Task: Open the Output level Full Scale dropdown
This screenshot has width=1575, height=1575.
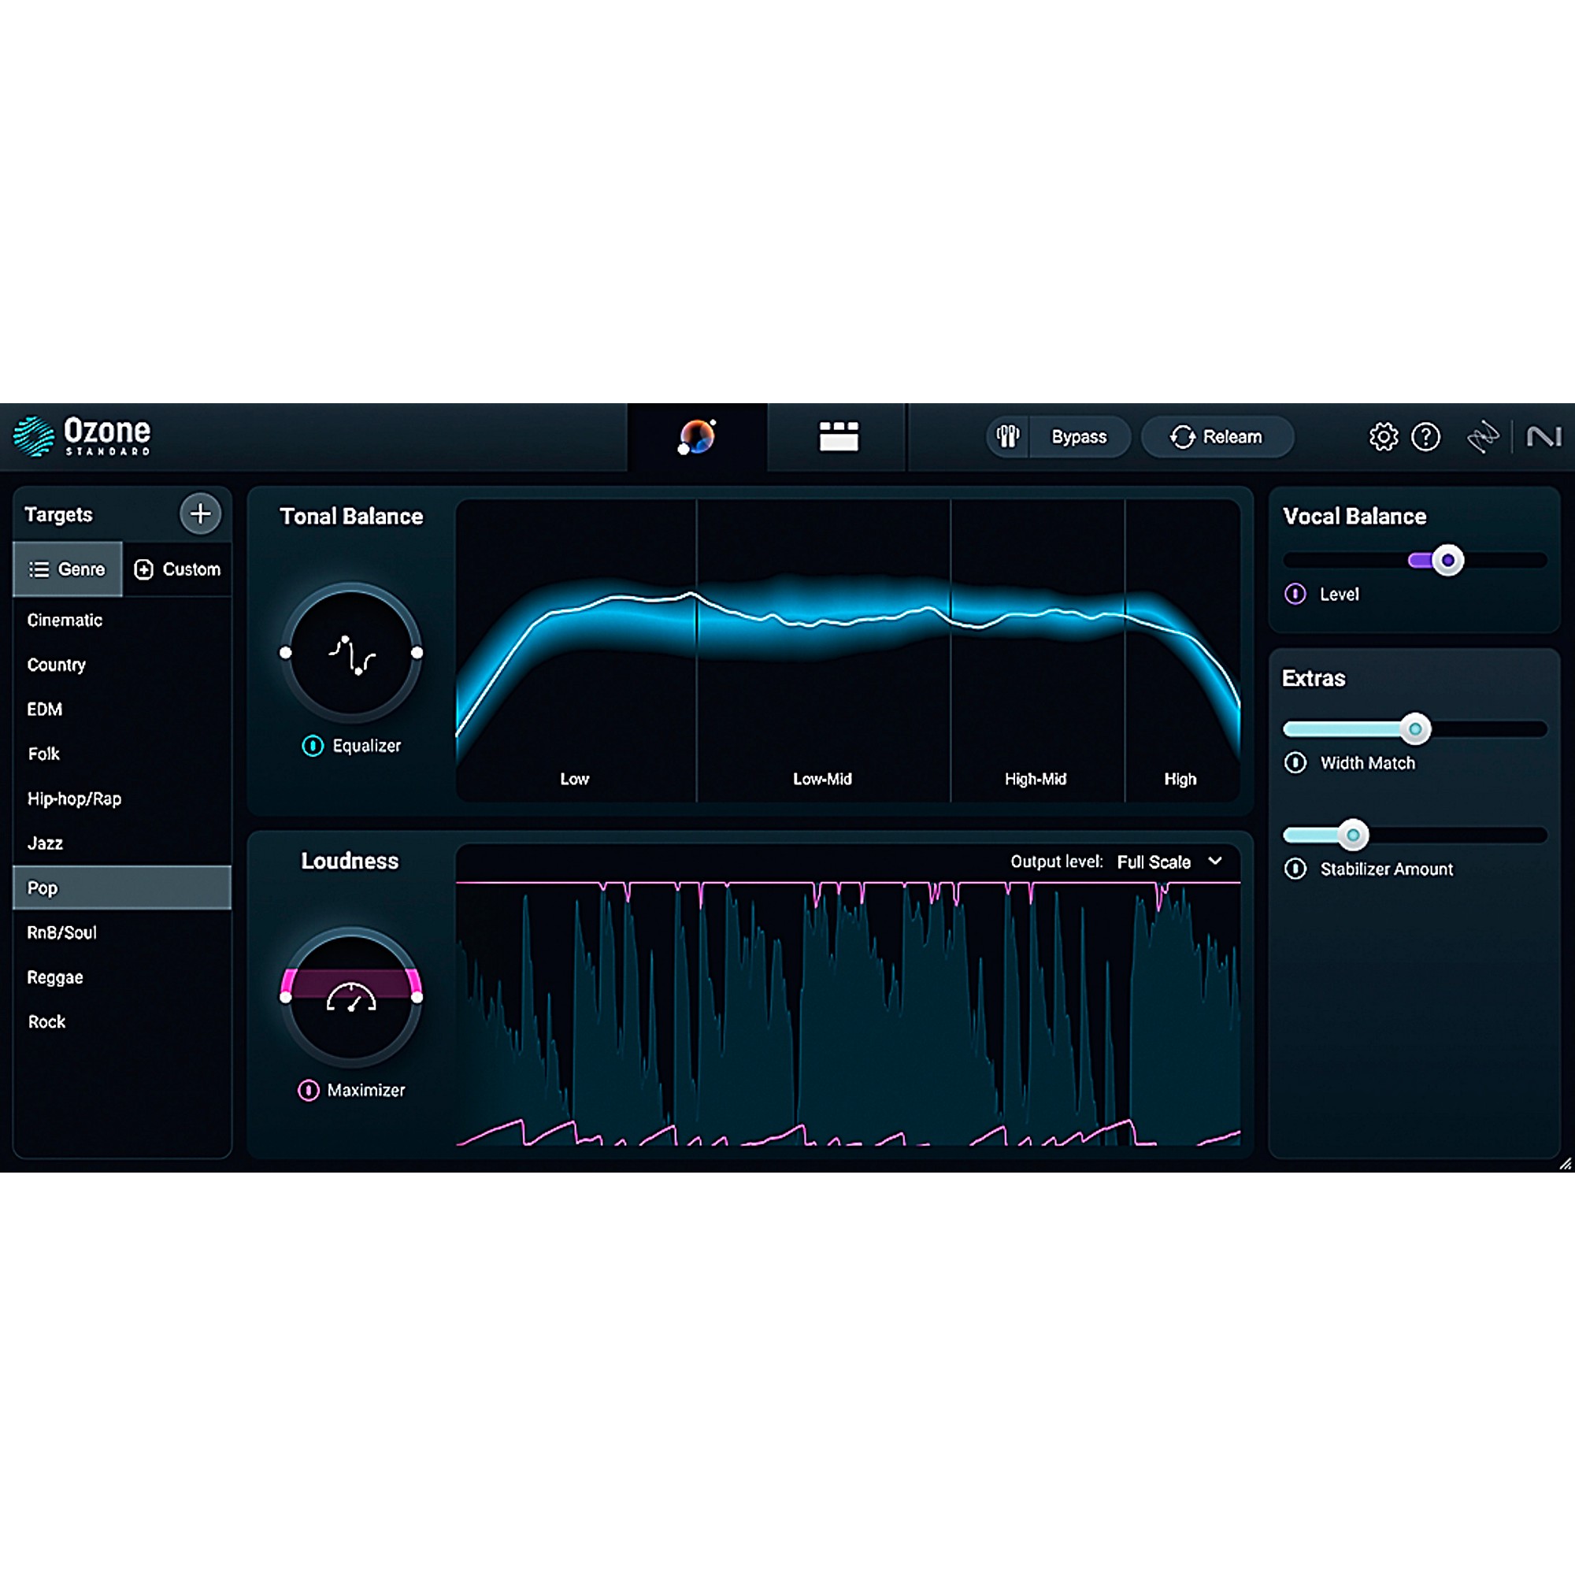Action: [1167, 862]
